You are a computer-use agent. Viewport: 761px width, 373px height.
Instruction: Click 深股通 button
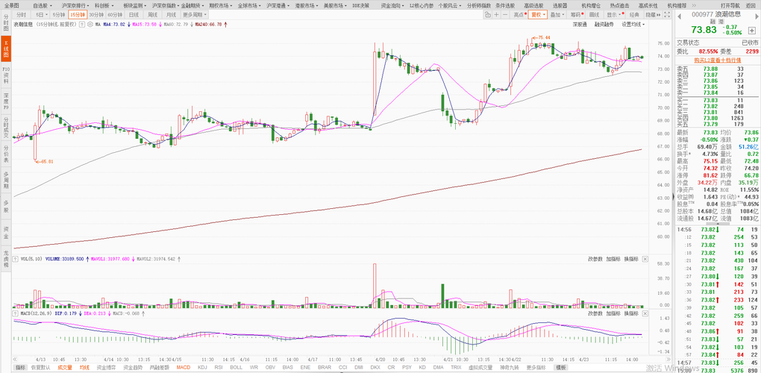[x=580, y=24]
